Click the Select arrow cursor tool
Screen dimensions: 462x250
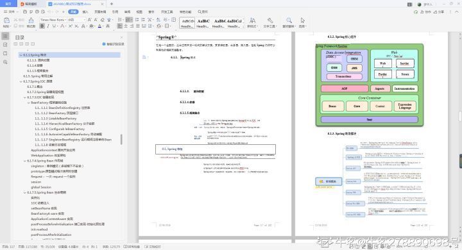(303, 21)
